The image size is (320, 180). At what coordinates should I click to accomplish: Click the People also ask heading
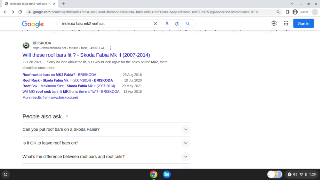click(x=42, y=117)
